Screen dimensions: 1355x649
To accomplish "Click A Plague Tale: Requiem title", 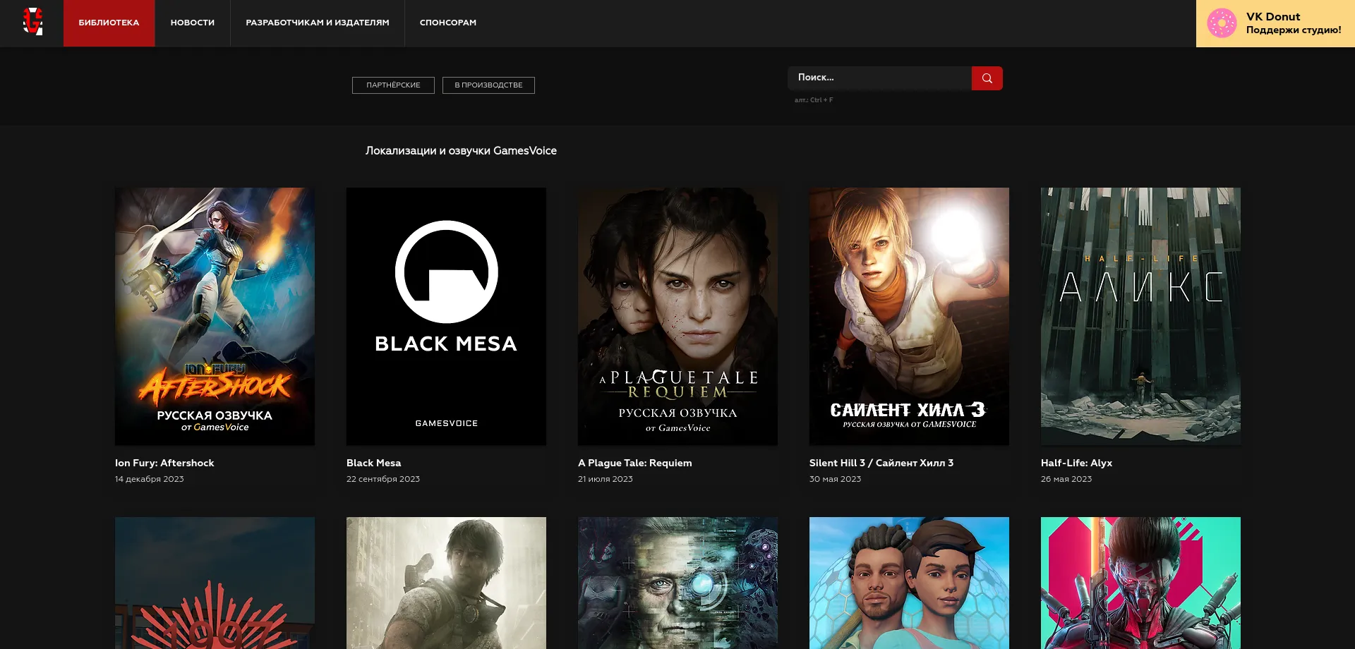I will pos(634,463).
